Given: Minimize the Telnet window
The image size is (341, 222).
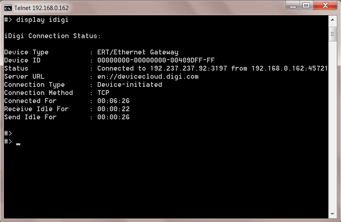Looking at the screenshot, I should 293,6.
